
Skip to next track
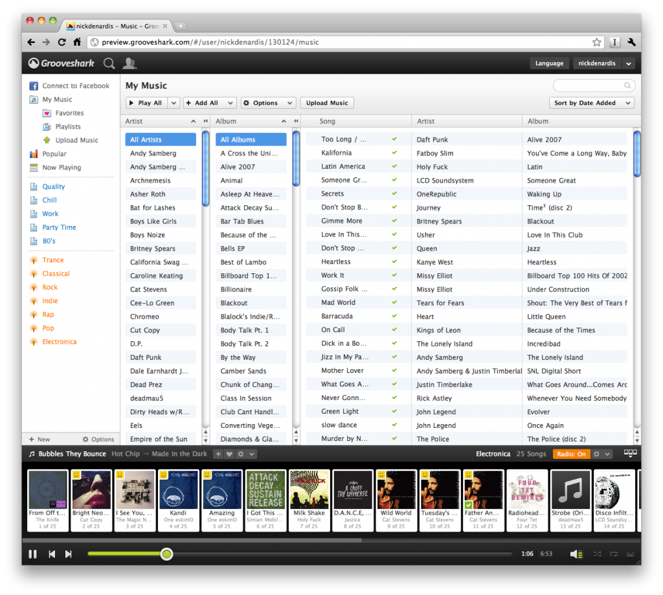click(68, 554)
